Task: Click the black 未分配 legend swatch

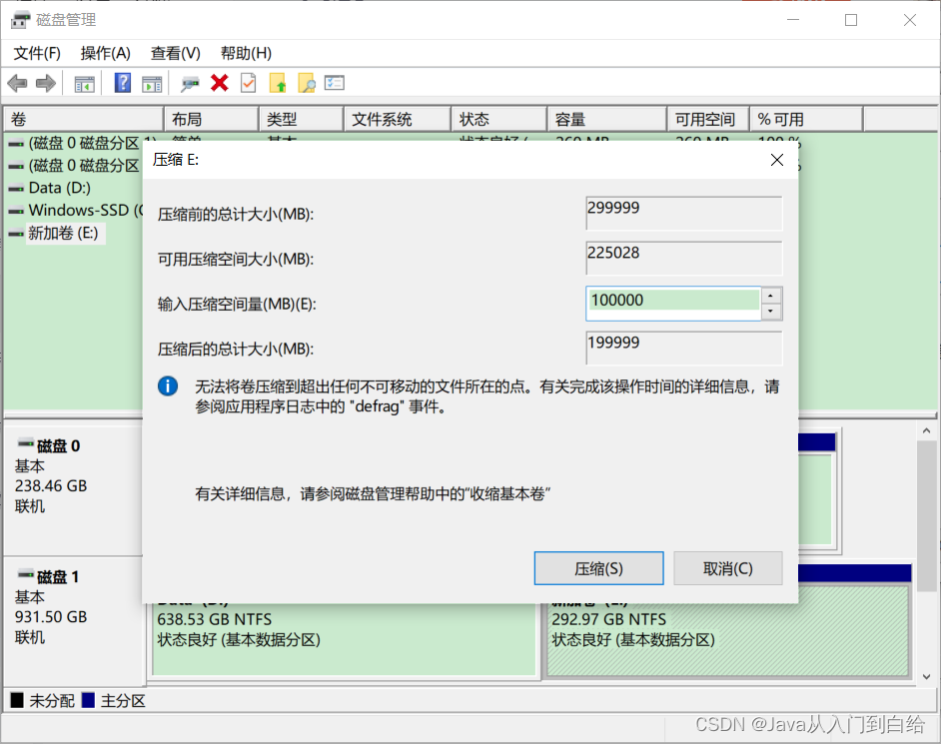Action: click(x=17, y=700)
